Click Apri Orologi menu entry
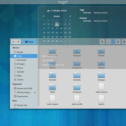The height and width of the screenshot is (126, 126). 48,60
